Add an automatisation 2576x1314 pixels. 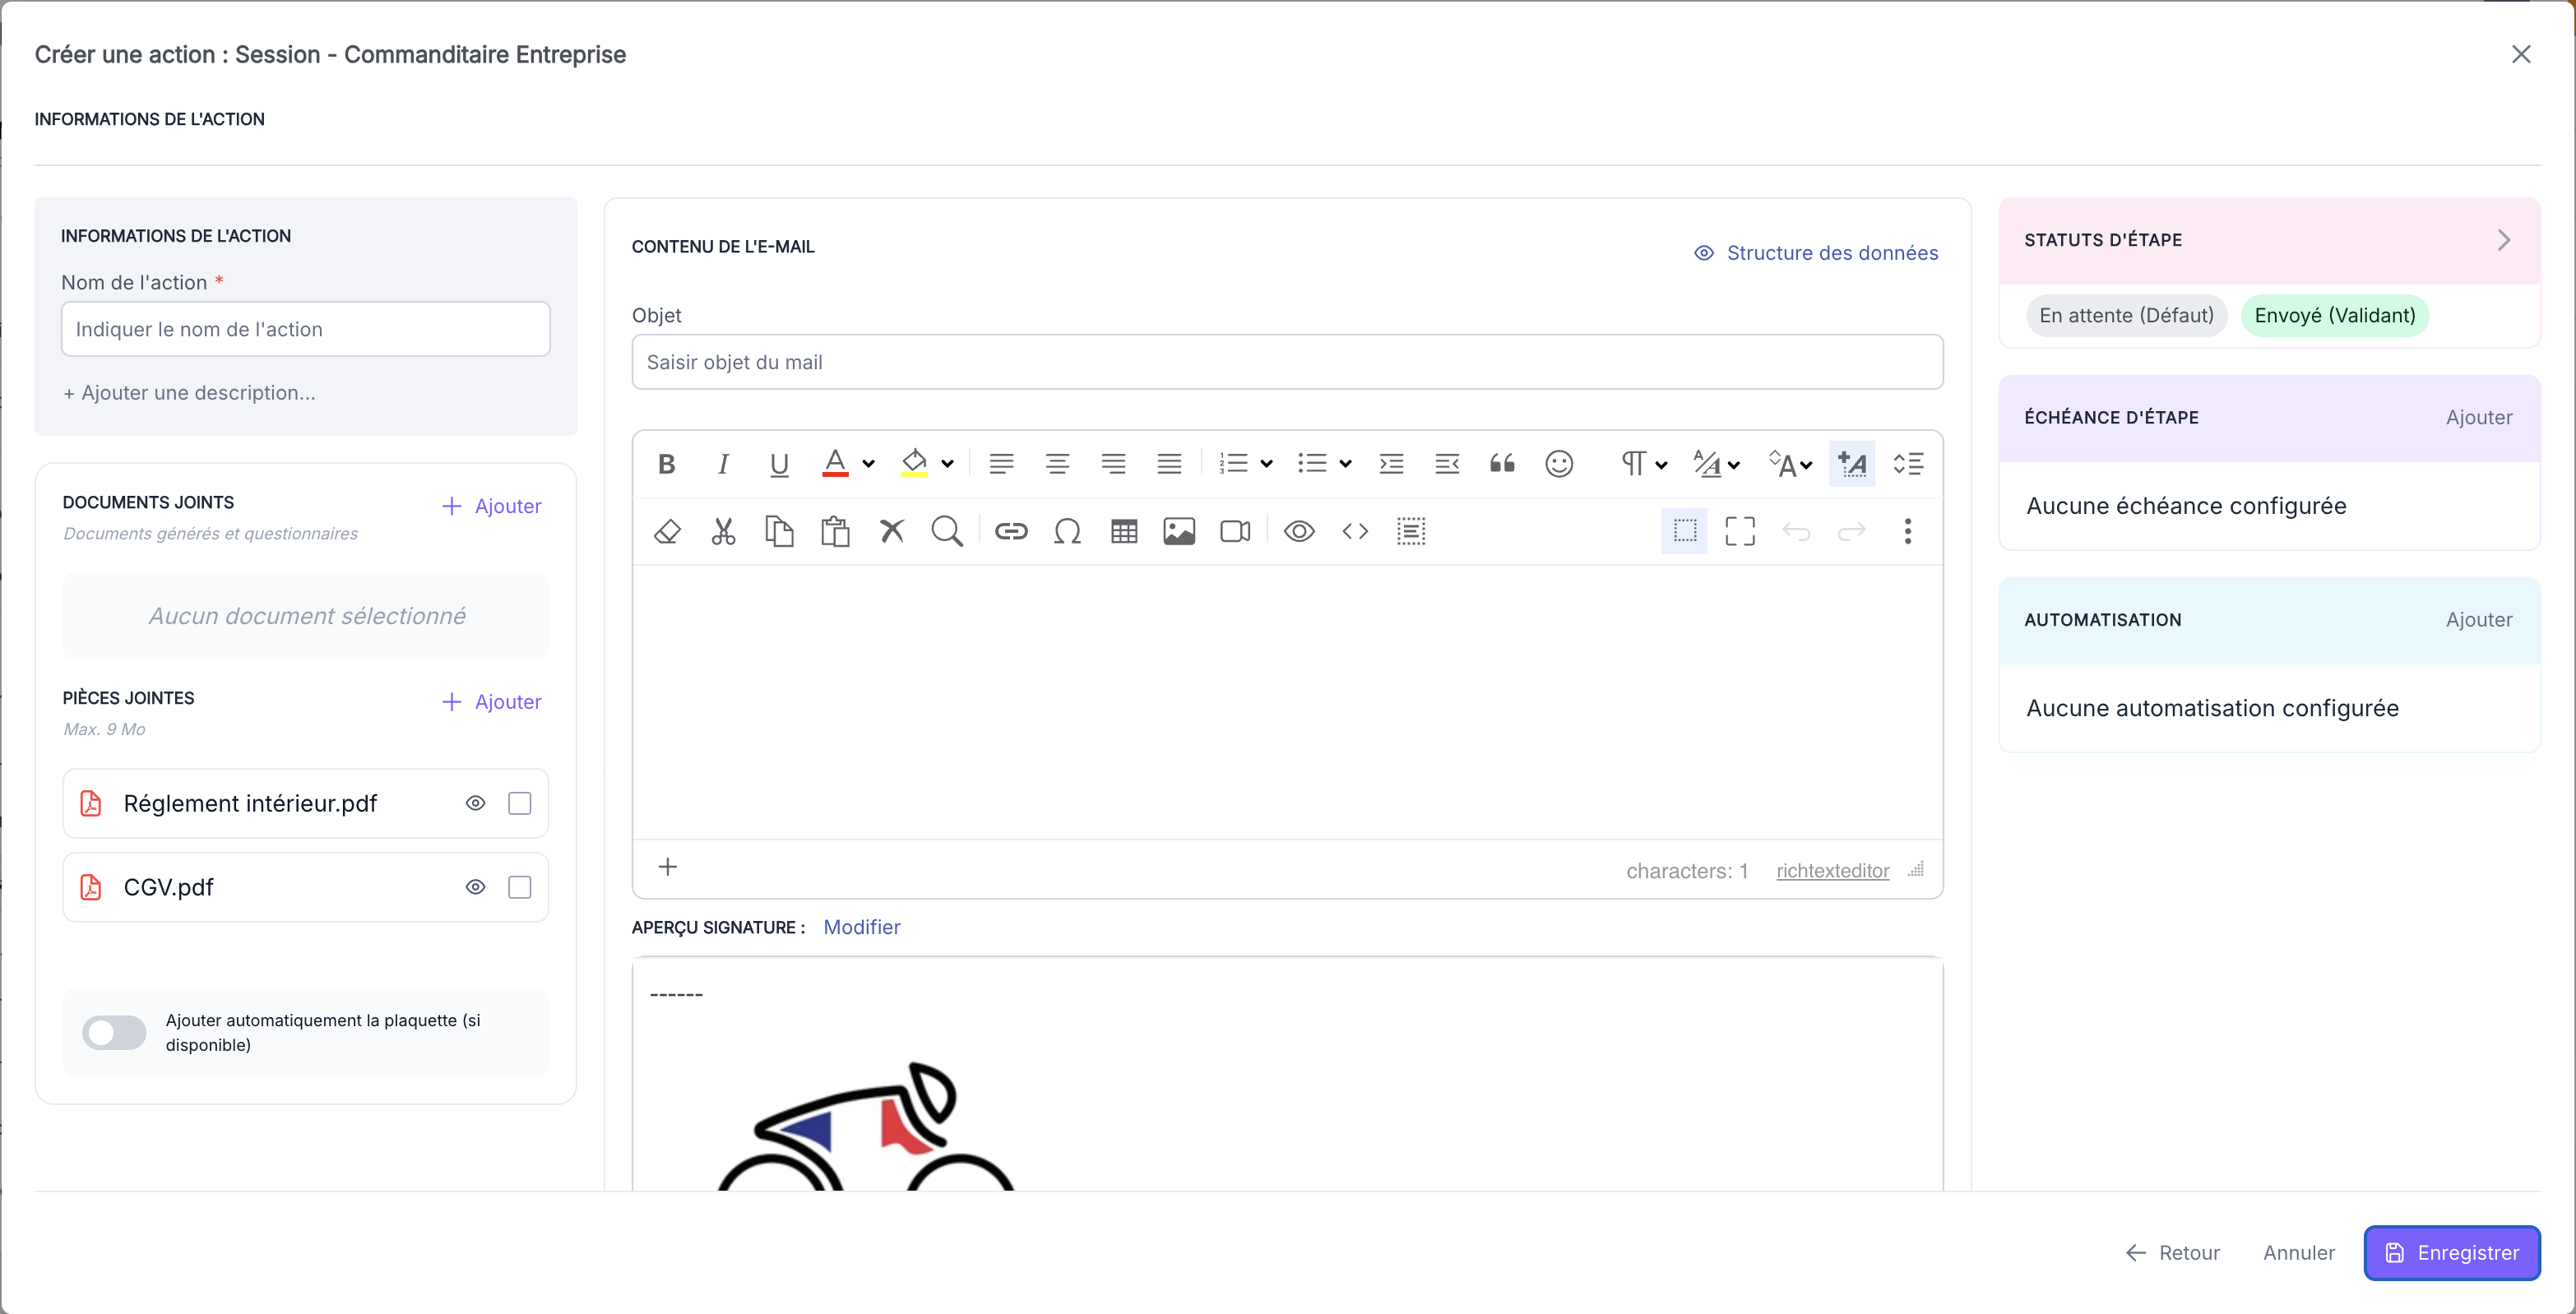click(2479, 620)
